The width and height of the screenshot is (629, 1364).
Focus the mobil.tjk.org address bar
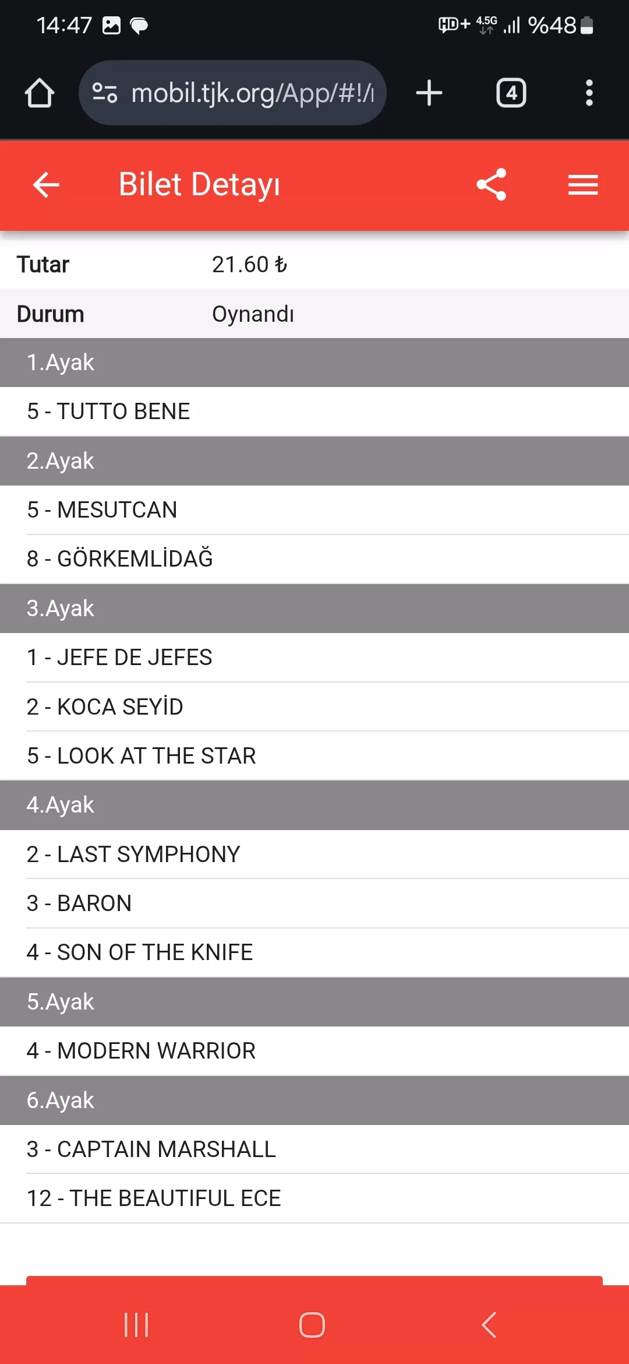(252, 93)
